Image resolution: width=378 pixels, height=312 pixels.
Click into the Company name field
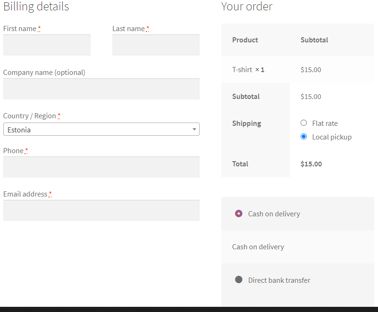(101, 89)
